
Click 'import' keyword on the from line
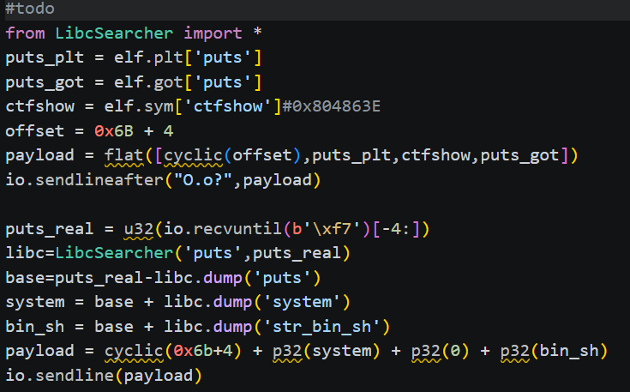tap(213, 33)
